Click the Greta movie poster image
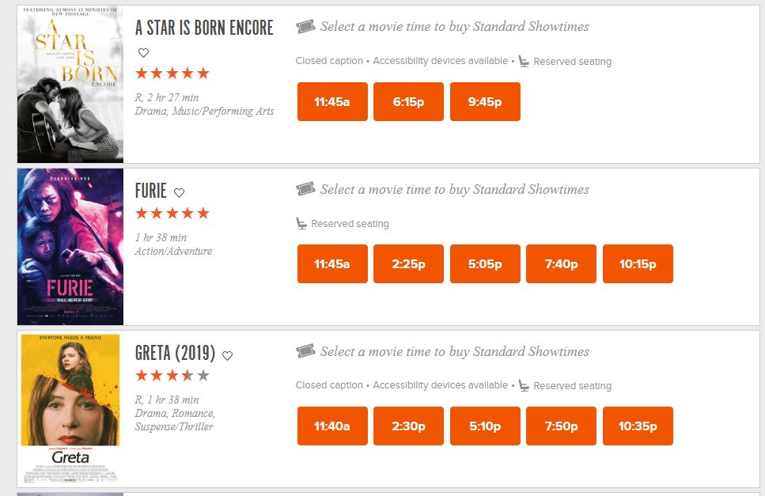This screenshot has width=765, height=496. (x=70, y=408)
